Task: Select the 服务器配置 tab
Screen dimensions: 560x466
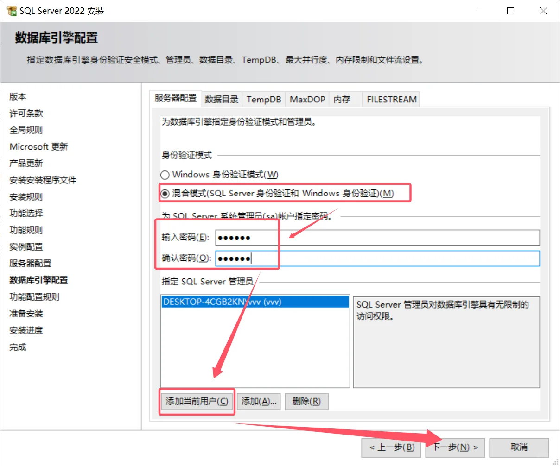Action: click(175, 98)
